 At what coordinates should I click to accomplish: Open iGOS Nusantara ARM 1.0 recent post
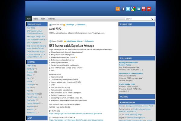37,40
